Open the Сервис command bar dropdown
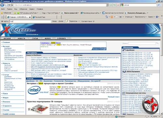The width and height of the screenshot is (163, 118). [151, 17]
